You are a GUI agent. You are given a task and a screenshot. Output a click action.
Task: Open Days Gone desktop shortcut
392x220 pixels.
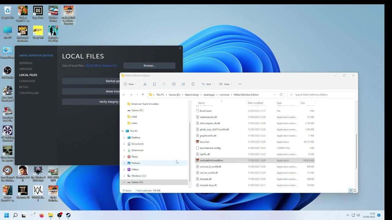point(38,12)
